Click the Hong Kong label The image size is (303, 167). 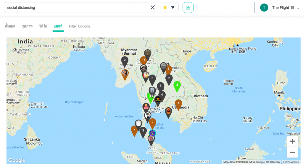247,48
